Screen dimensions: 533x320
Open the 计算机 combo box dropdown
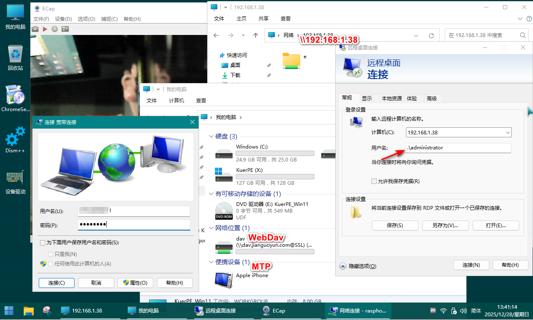click(x=508, y=133)
